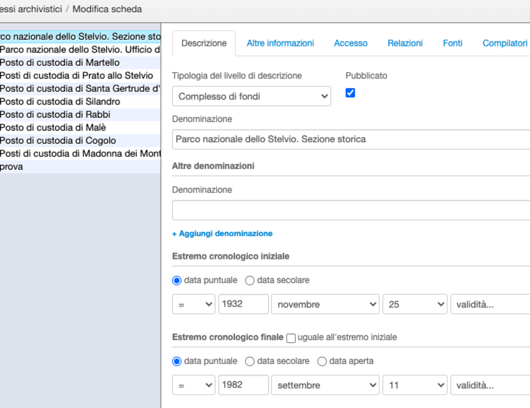Viewport: 530px width, 408px height.
Task: Enable 'uguale all'estremo iniziale' checkbox
Action: click(291, 338)
